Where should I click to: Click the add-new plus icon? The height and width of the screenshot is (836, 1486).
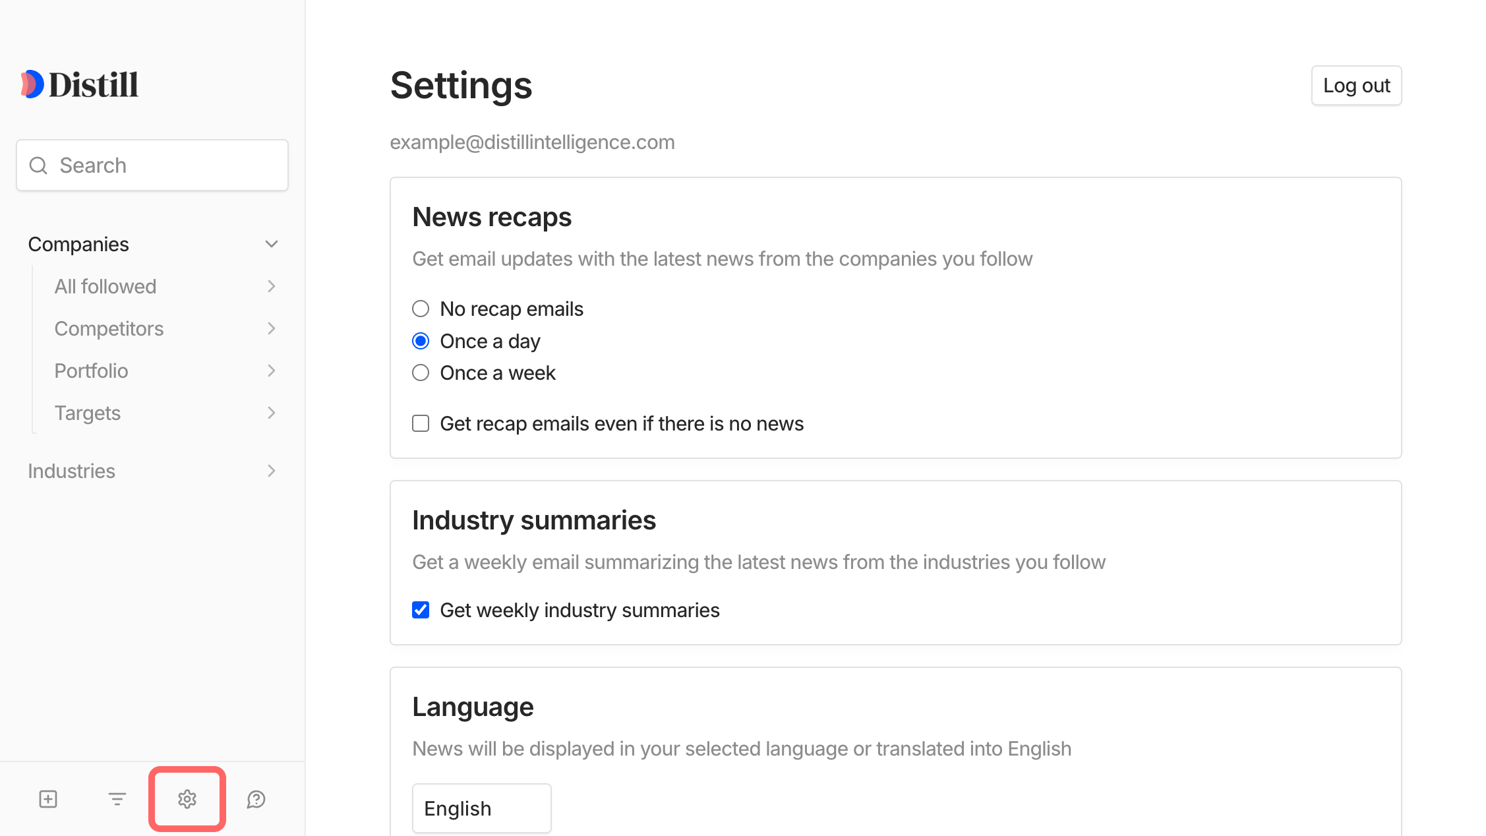point(47,799)
